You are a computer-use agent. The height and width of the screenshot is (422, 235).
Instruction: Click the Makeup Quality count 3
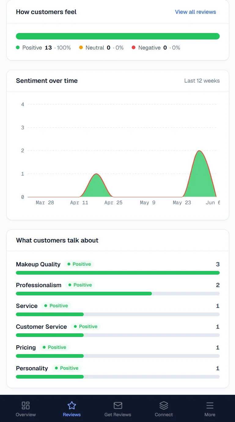tap(218, 264)
